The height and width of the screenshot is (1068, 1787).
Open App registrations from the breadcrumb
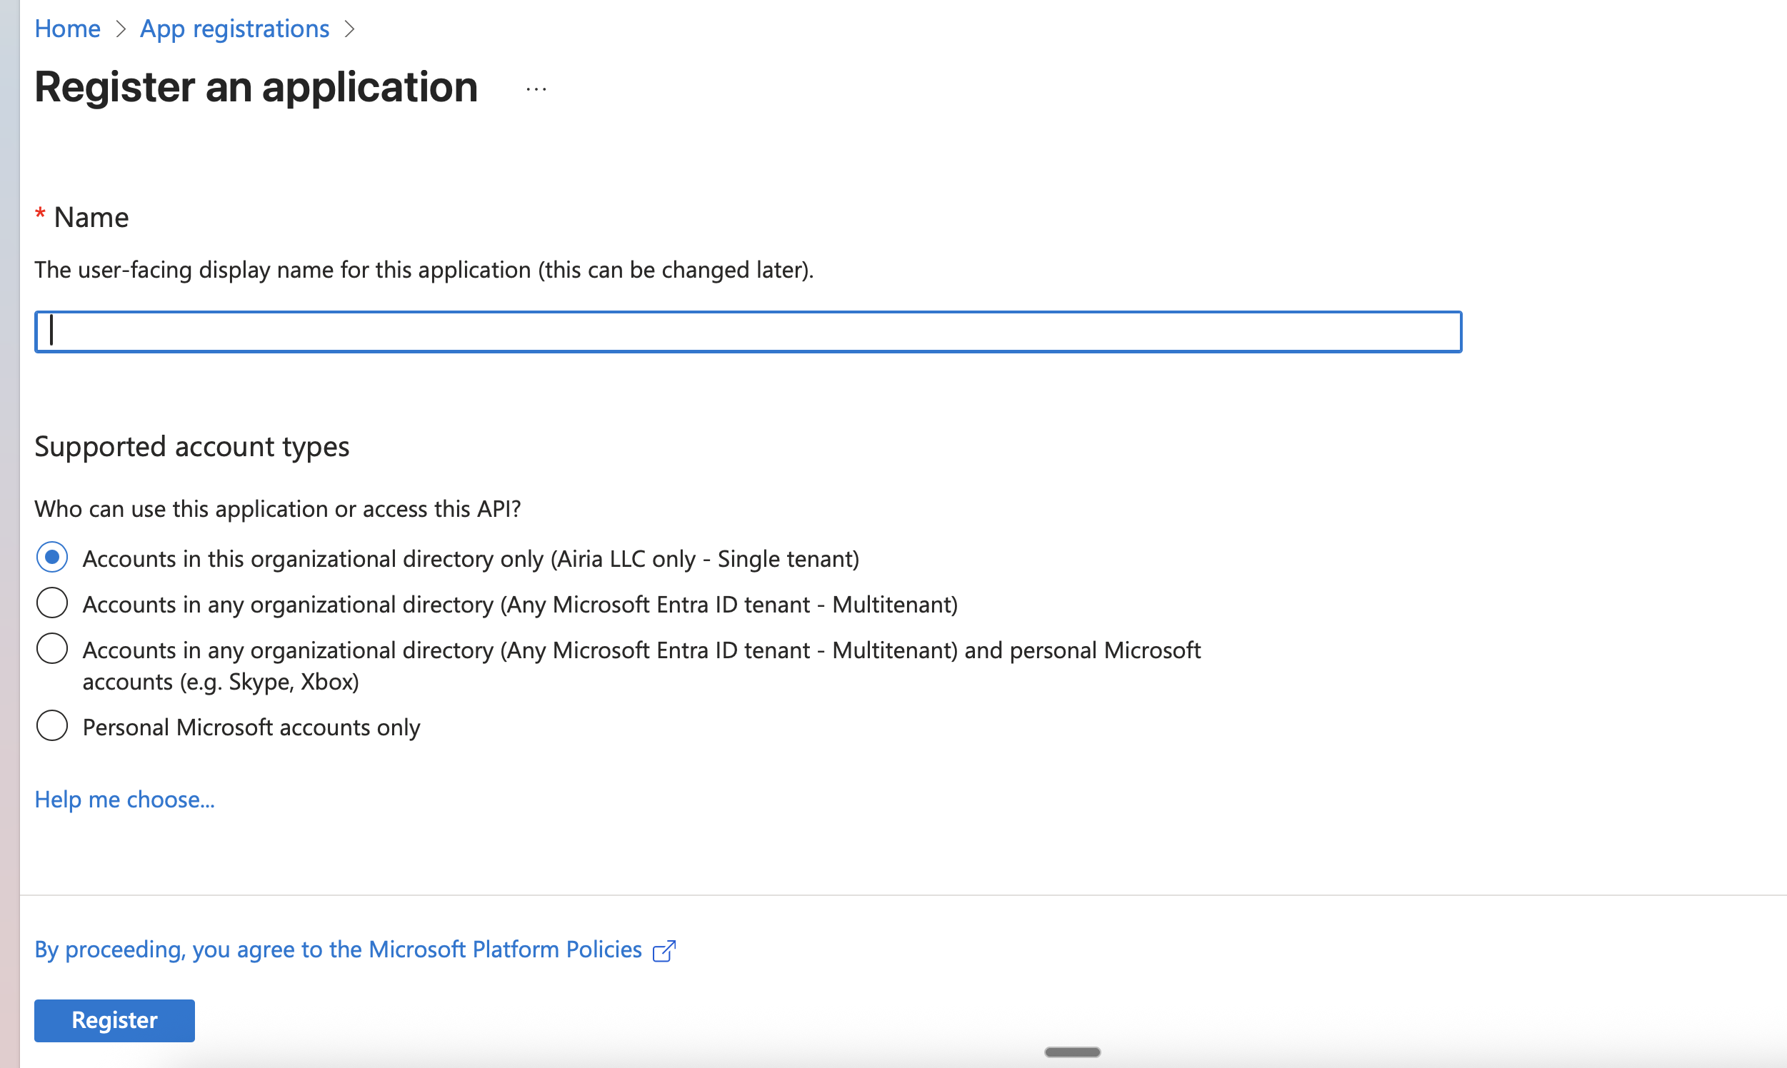click(234, 29)
